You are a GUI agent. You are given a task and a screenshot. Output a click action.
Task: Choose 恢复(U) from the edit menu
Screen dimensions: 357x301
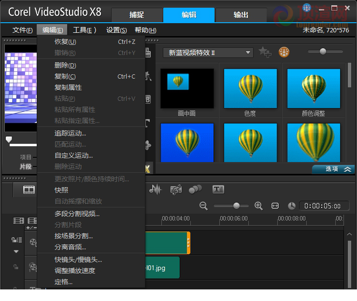[x=91, y=41]
